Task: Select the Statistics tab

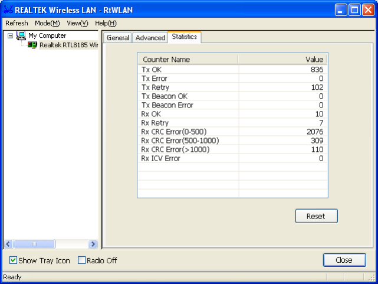Action: pyautogui.click(x=185, y=37)
